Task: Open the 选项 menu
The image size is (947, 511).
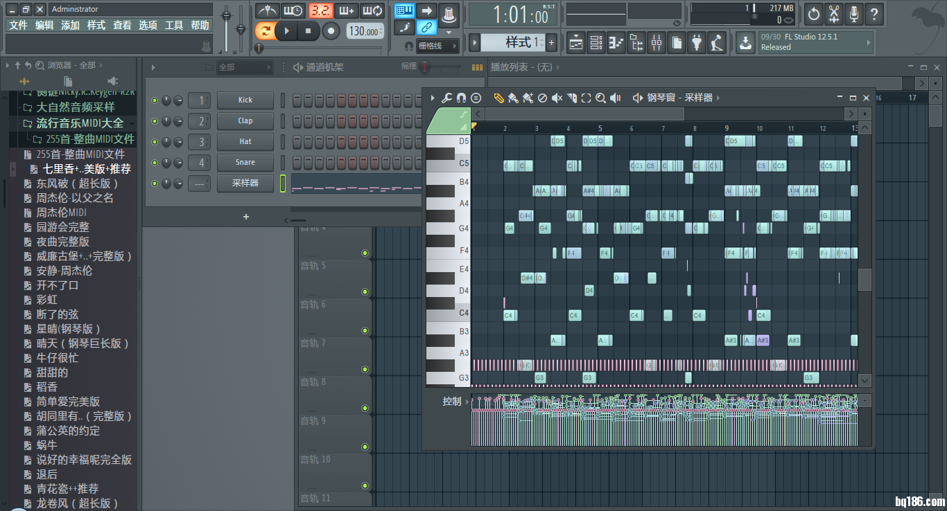Action: [x=148, y=25]
